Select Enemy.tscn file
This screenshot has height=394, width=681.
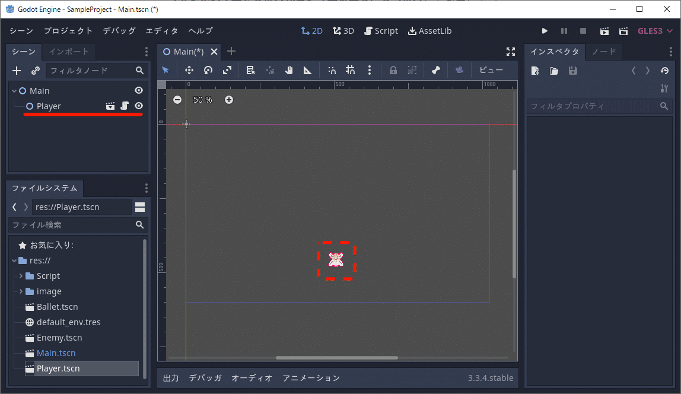[59, 338]
